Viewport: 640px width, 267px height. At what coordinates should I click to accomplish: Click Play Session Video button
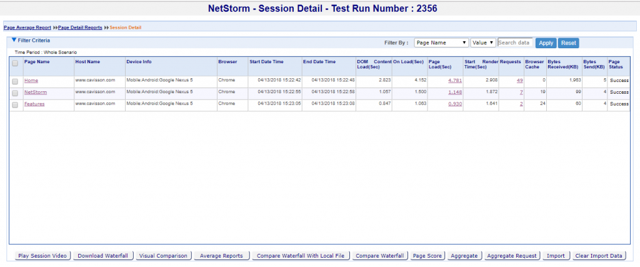tap(43, 256)
